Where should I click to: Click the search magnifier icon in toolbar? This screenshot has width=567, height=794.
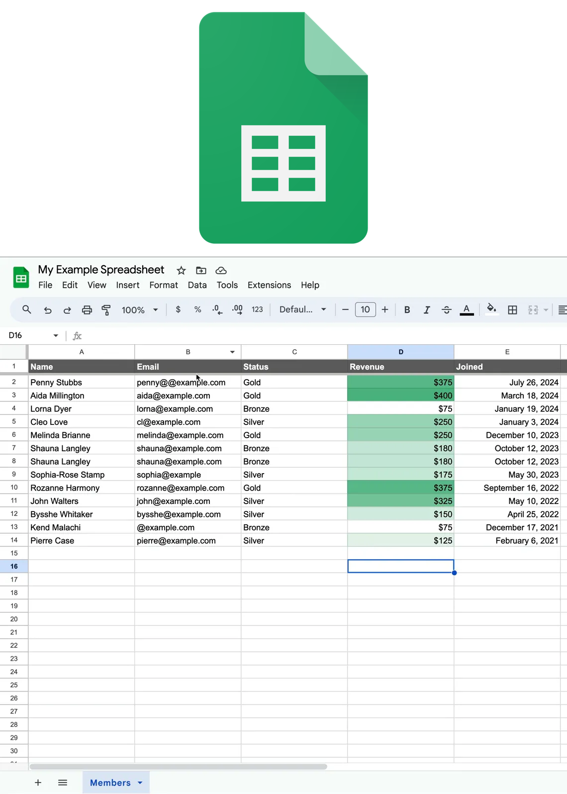[x=27, y=309]
